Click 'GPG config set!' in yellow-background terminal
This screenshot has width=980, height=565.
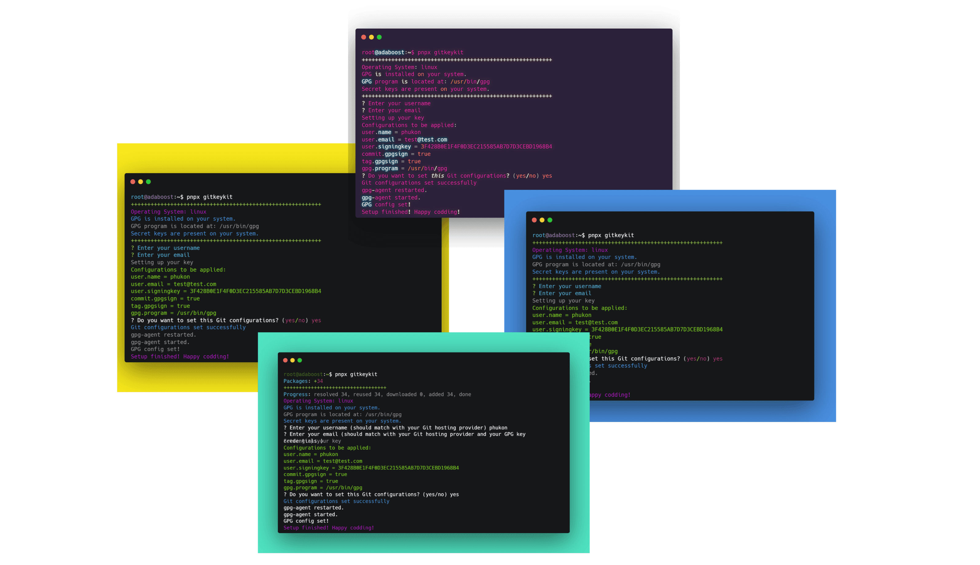click(155, 349)
